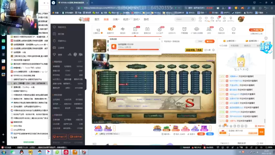Expand the 分类 category dropdown
This screenshot has height=155, width=275.
[116, 19]
